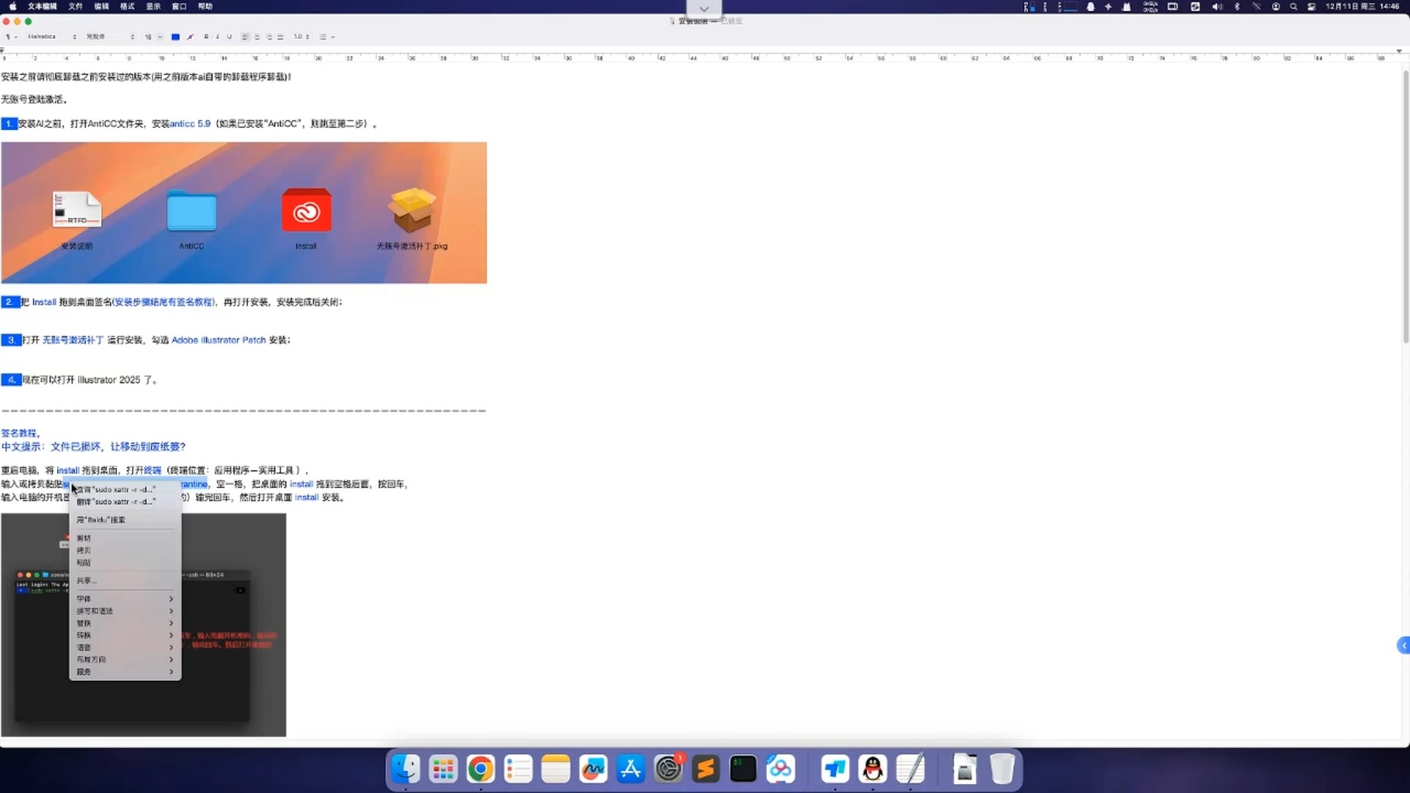Open the 显示 menu
Viewport: 1410px width, 793px height.
[153, 7]
